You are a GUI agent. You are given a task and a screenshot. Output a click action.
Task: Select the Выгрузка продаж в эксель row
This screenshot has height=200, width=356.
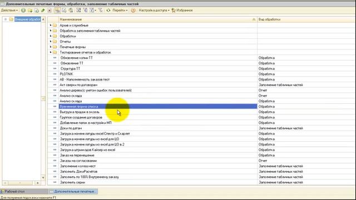pyautogui.click(x=201, y=112)
